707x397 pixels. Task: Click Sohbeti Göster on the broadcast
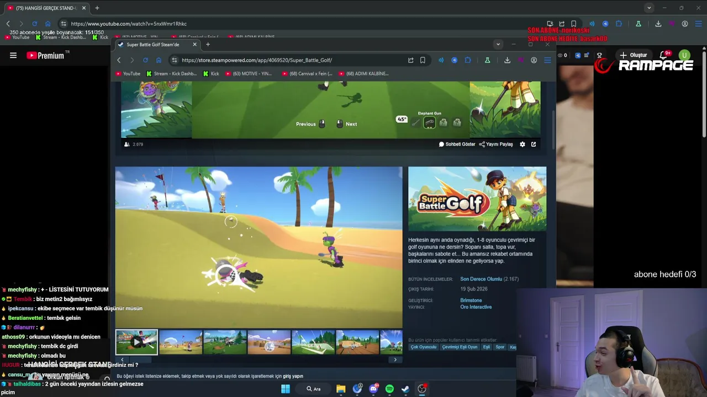pos(457,144)
